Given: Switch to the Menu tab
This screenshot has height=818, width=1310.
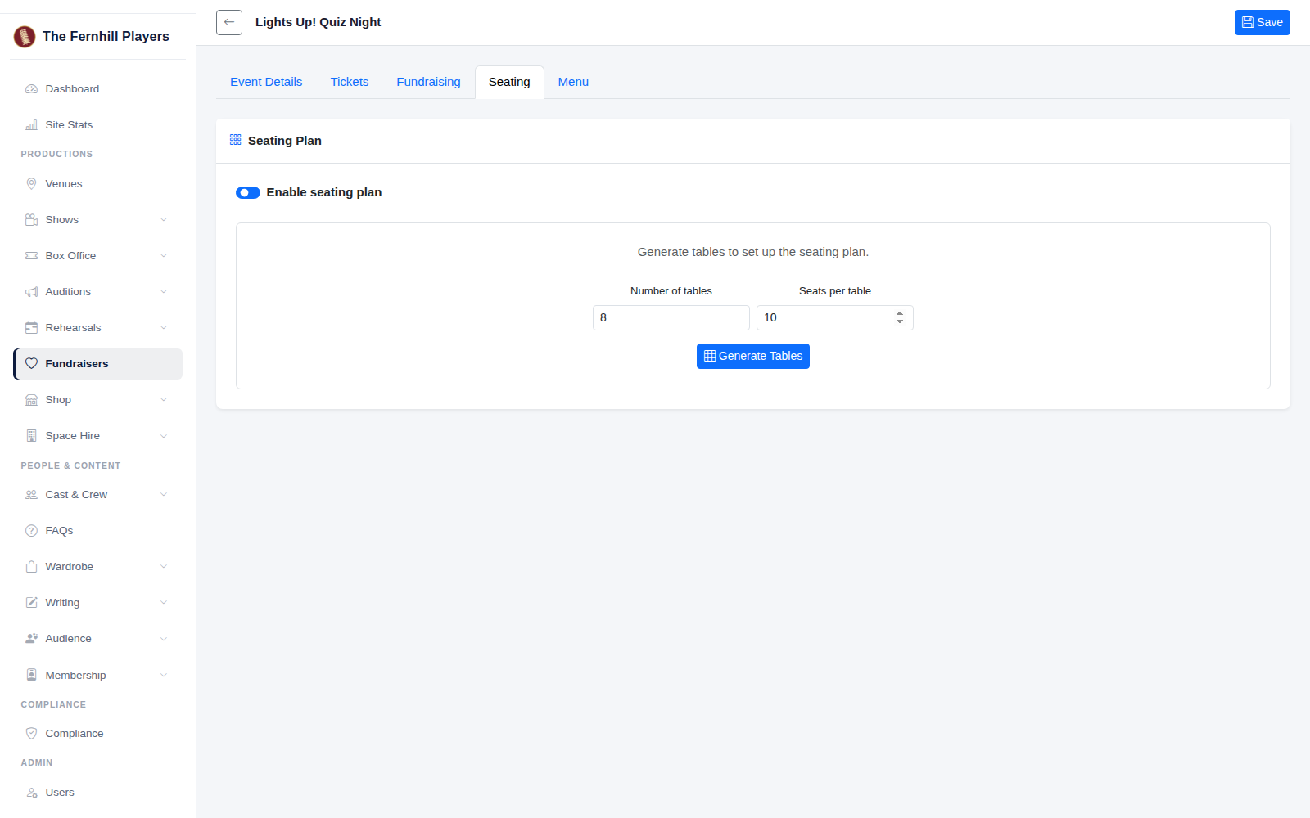Looking at the screenshot, I should tap(573, 82).
